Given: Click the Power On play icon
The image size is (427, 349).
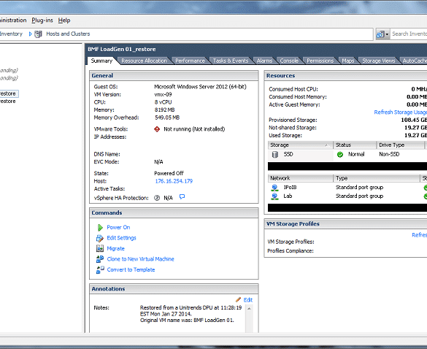Looking at the screenshot, I should [x=100, y=228].
